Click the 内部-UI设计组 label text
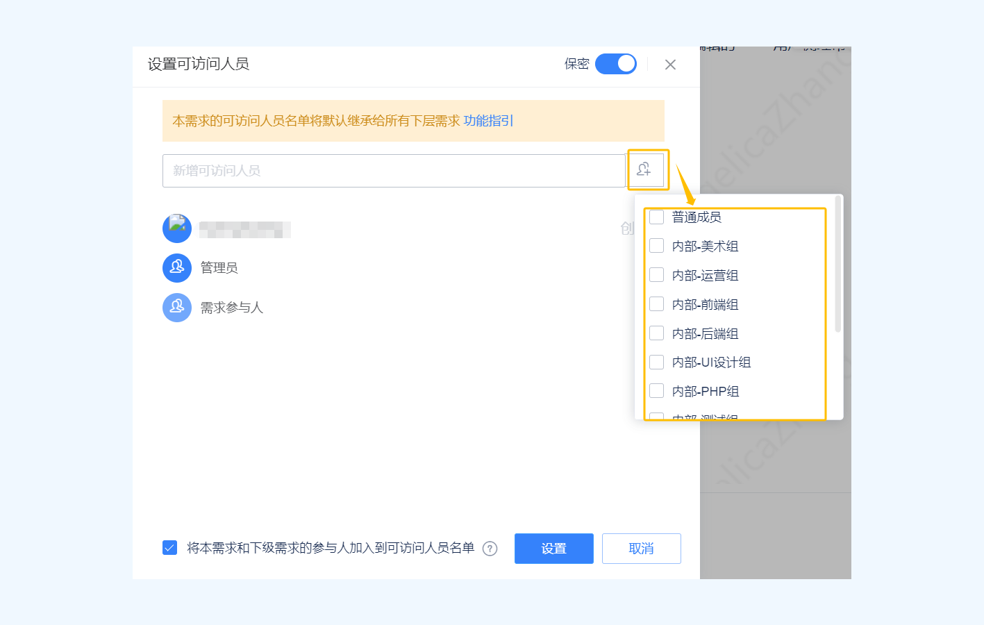 711,362
